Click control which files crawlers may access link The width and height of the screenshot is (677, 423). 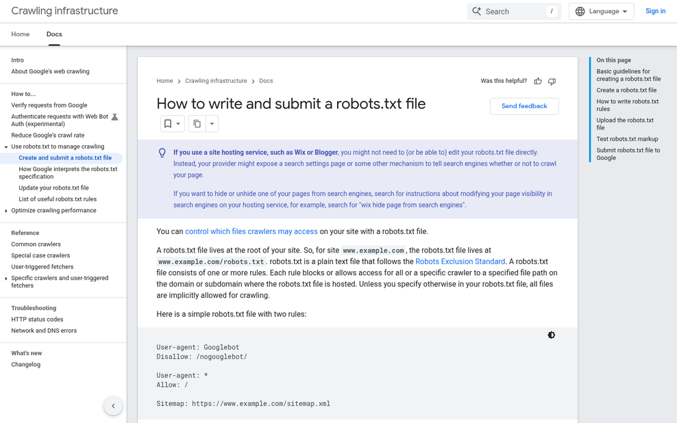(251, 231)
